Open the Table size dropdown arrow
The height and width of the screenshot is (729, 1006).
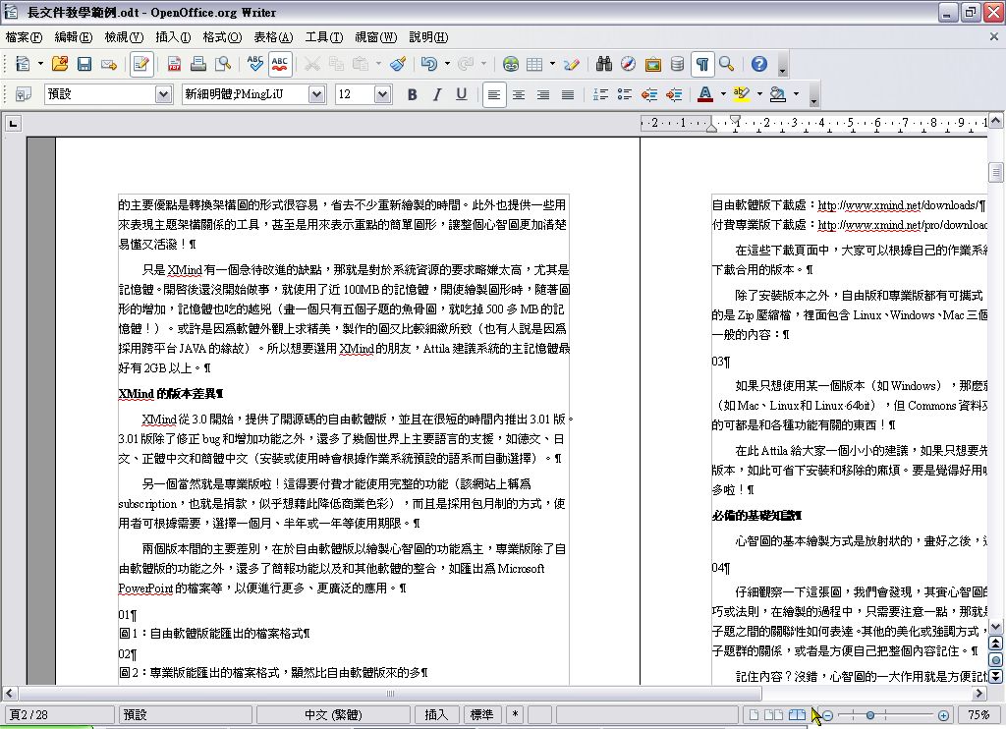point(552,64)
